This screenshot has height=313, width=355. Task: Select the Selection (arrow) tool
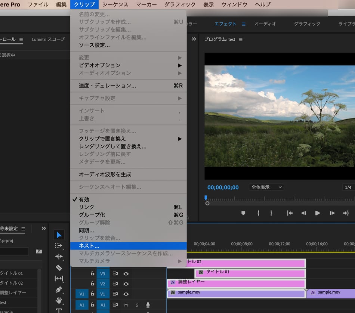59,235
